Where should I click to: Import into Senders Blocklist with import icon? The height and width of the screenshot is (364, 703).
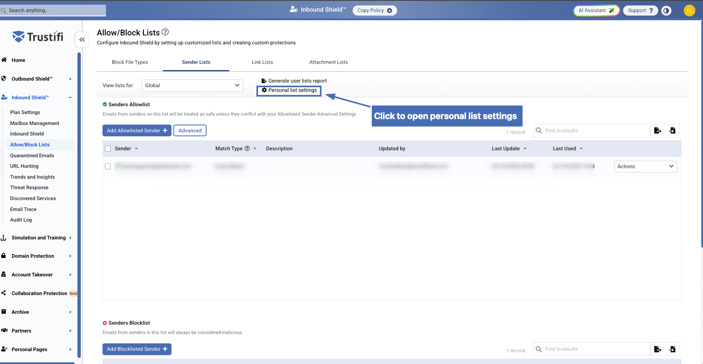[672, 349]
